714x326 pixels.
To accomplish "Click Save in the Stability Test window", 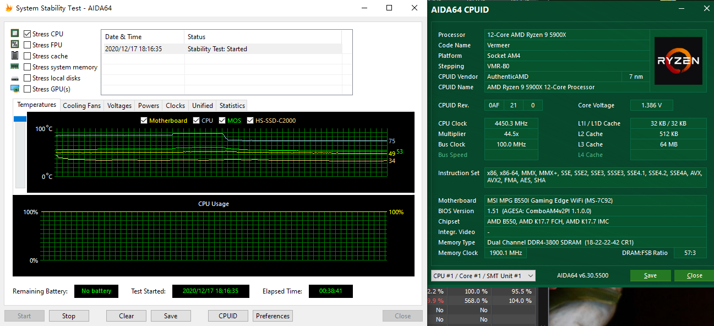I will click(171, 316).
